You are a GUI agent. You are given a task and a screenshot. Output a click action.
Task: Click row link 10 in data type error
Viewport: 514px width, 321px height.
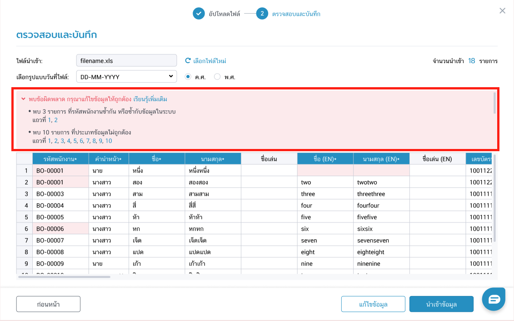109,141
